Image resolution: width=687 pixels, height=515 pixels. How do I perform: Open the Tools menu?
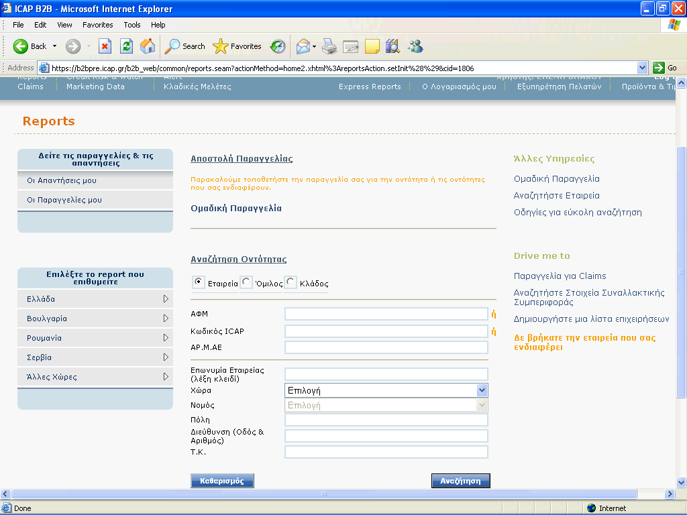pyautogui.click(x=132, y=25)
